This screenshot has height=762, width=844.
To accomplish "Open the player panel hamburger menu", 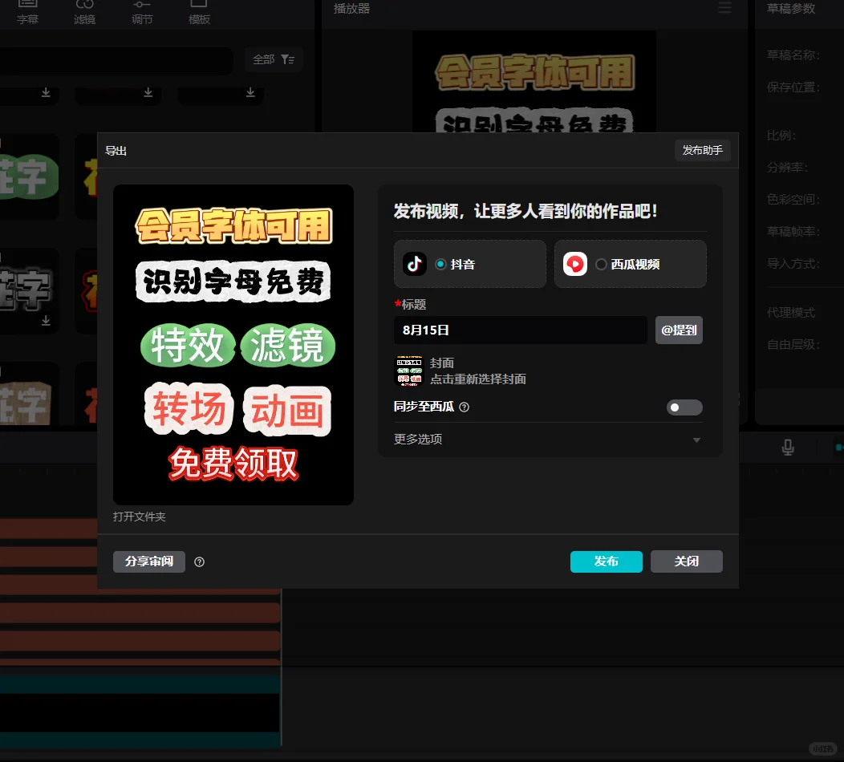I will click(x=724, y=8).
